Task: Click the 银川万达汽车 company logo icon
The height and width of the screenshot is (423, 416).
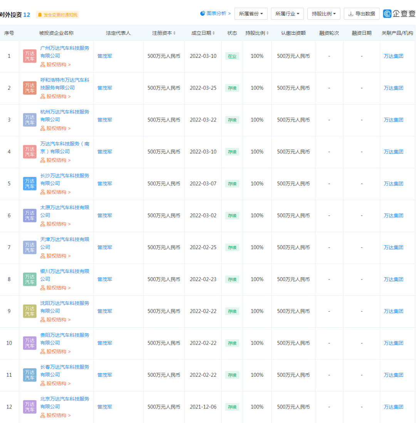Action: [30, 279]
